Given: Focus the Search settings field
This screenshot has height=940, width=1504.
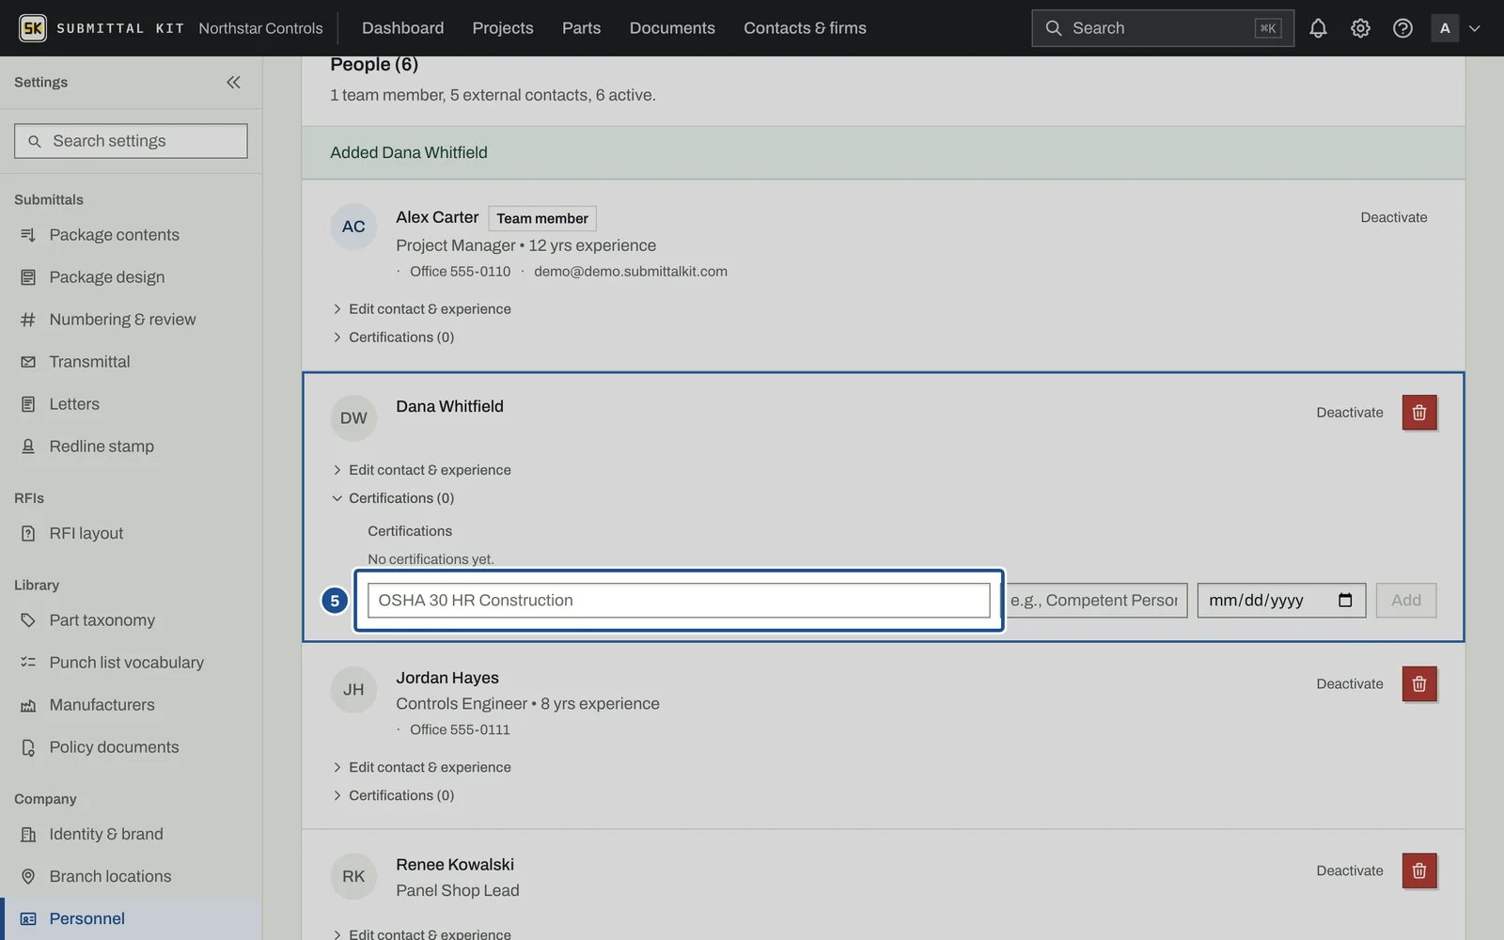Looking at the screenshot, I should (131, 141).
